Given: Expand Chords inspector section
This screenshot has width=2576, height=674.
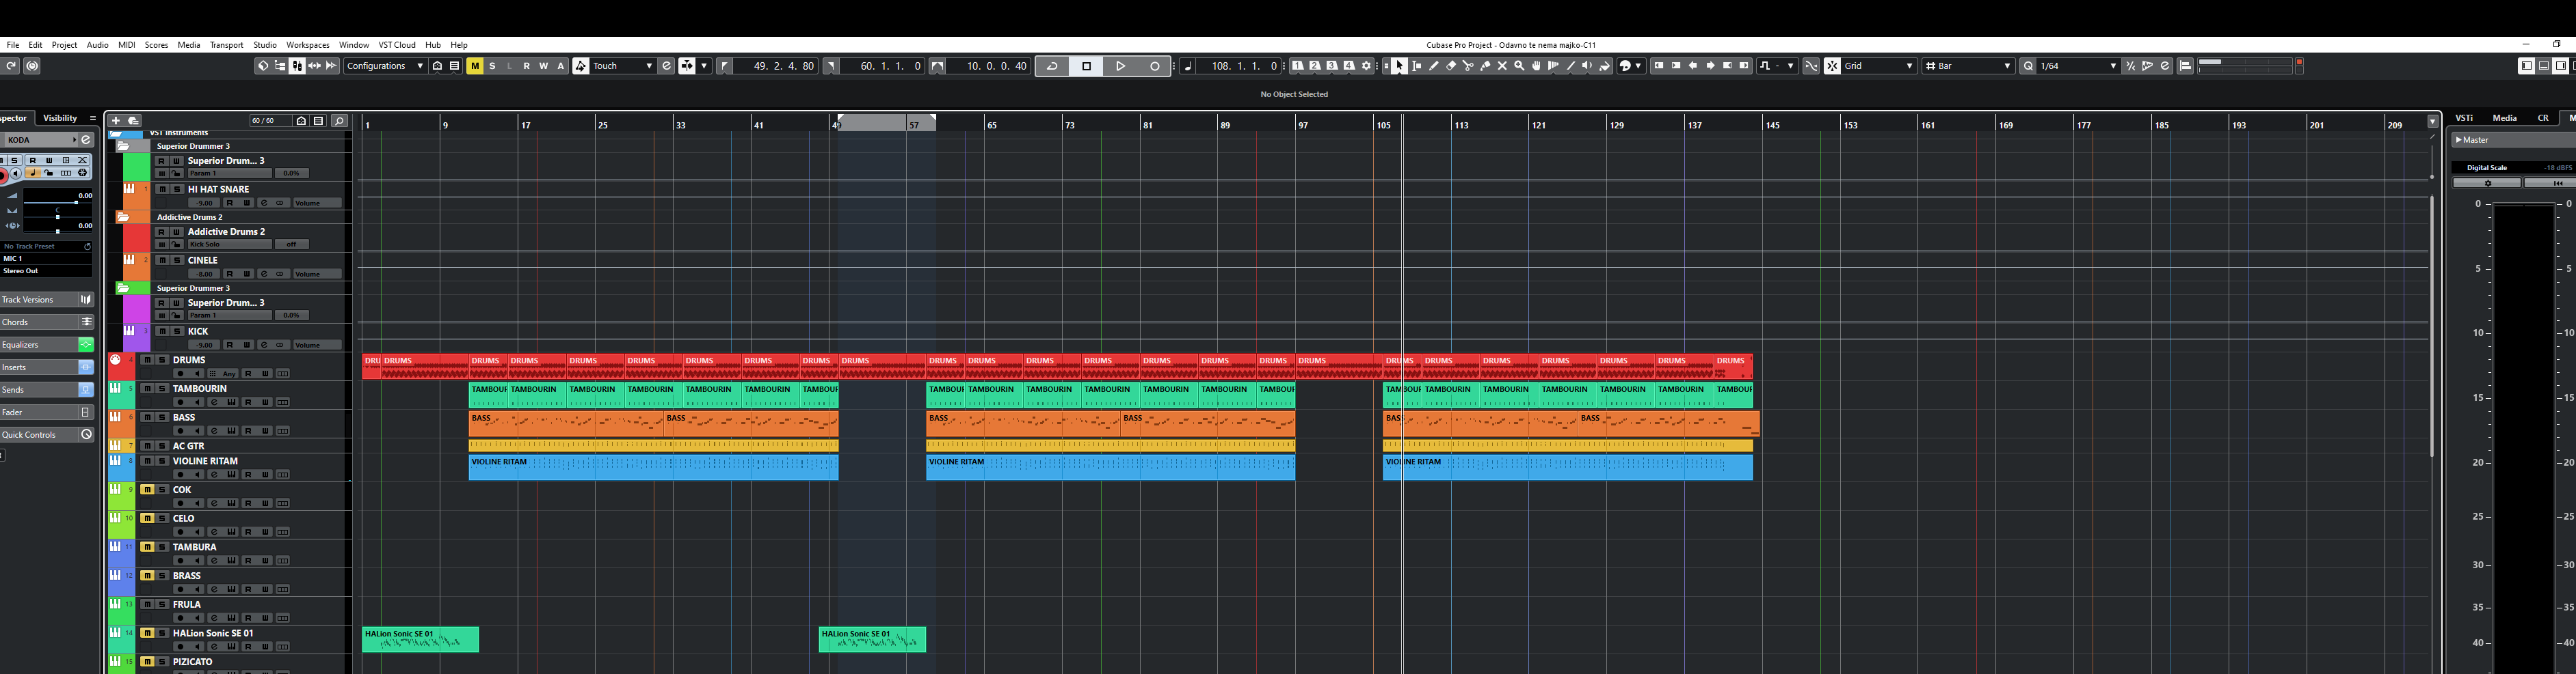Looking at the screenshot, I should [47, 322].
